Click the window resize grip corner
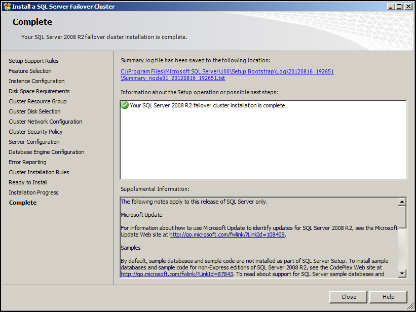 (x=410, y=306)
